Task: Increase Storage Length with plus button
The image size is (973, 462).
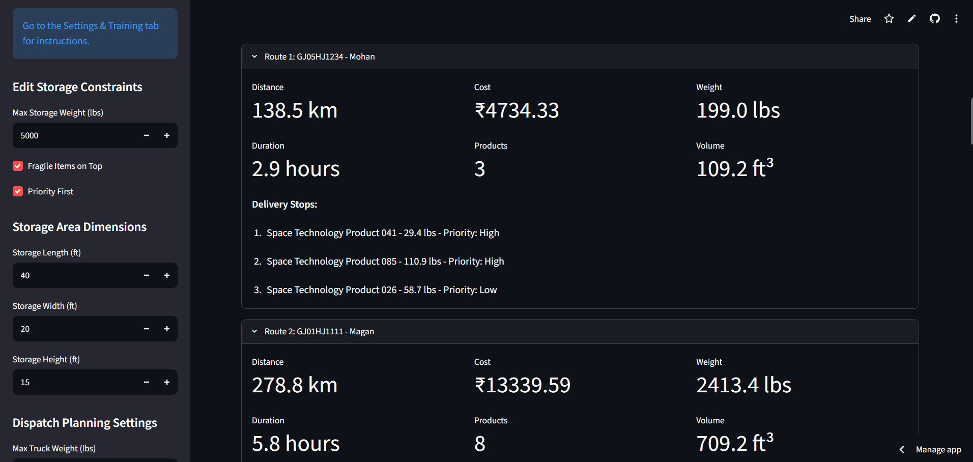Action: coord(167,275)
